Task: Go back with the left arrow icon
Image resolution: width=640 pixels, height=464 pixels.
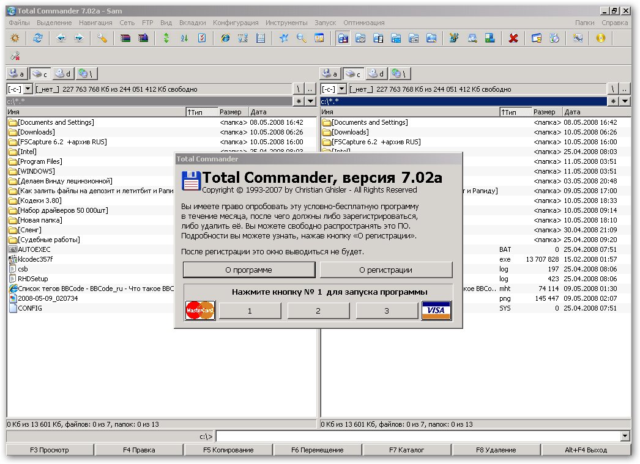Action: point(61,39)
